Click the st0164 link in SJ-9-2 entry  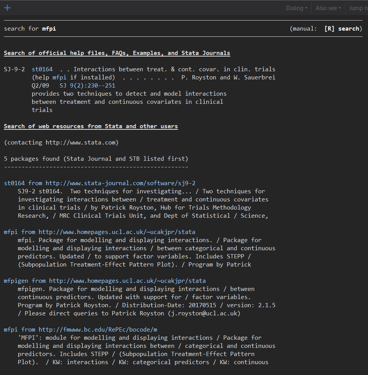42,69
